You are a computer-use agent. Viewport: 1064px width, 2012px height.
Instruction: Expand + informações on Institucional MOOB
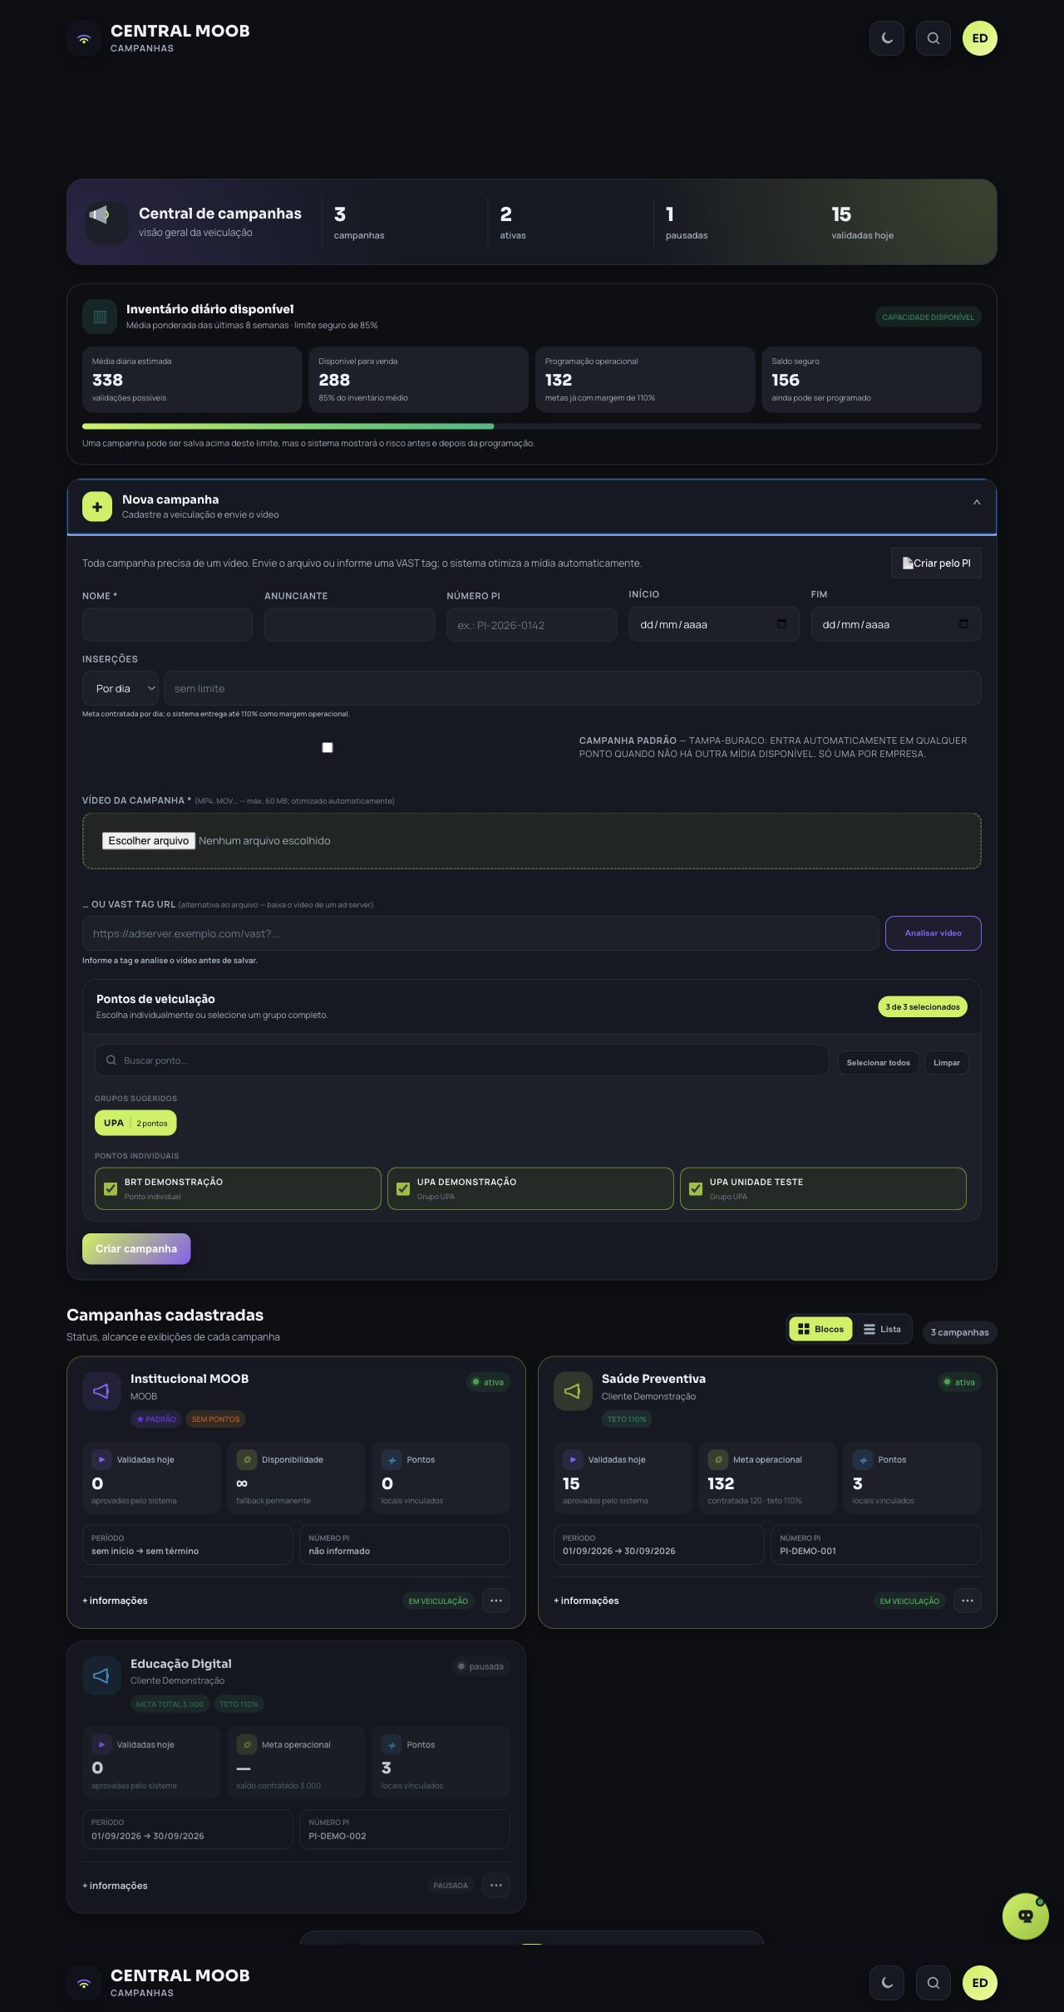(115, 1601)
